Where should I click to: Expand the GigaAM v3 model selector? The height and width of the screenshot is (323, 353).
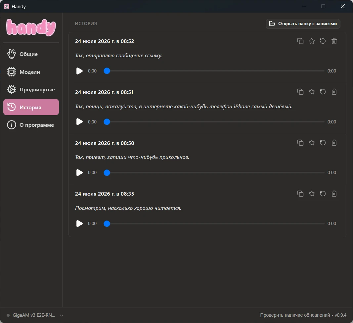tap(35, 315)
